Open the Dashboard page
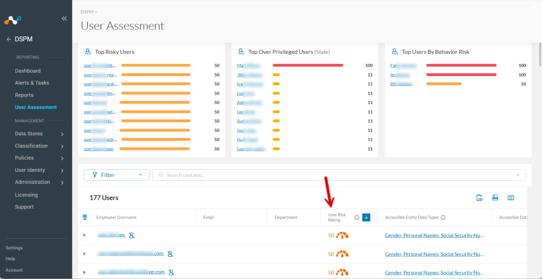The image size is (542, 279). click(x=28, y=71)
